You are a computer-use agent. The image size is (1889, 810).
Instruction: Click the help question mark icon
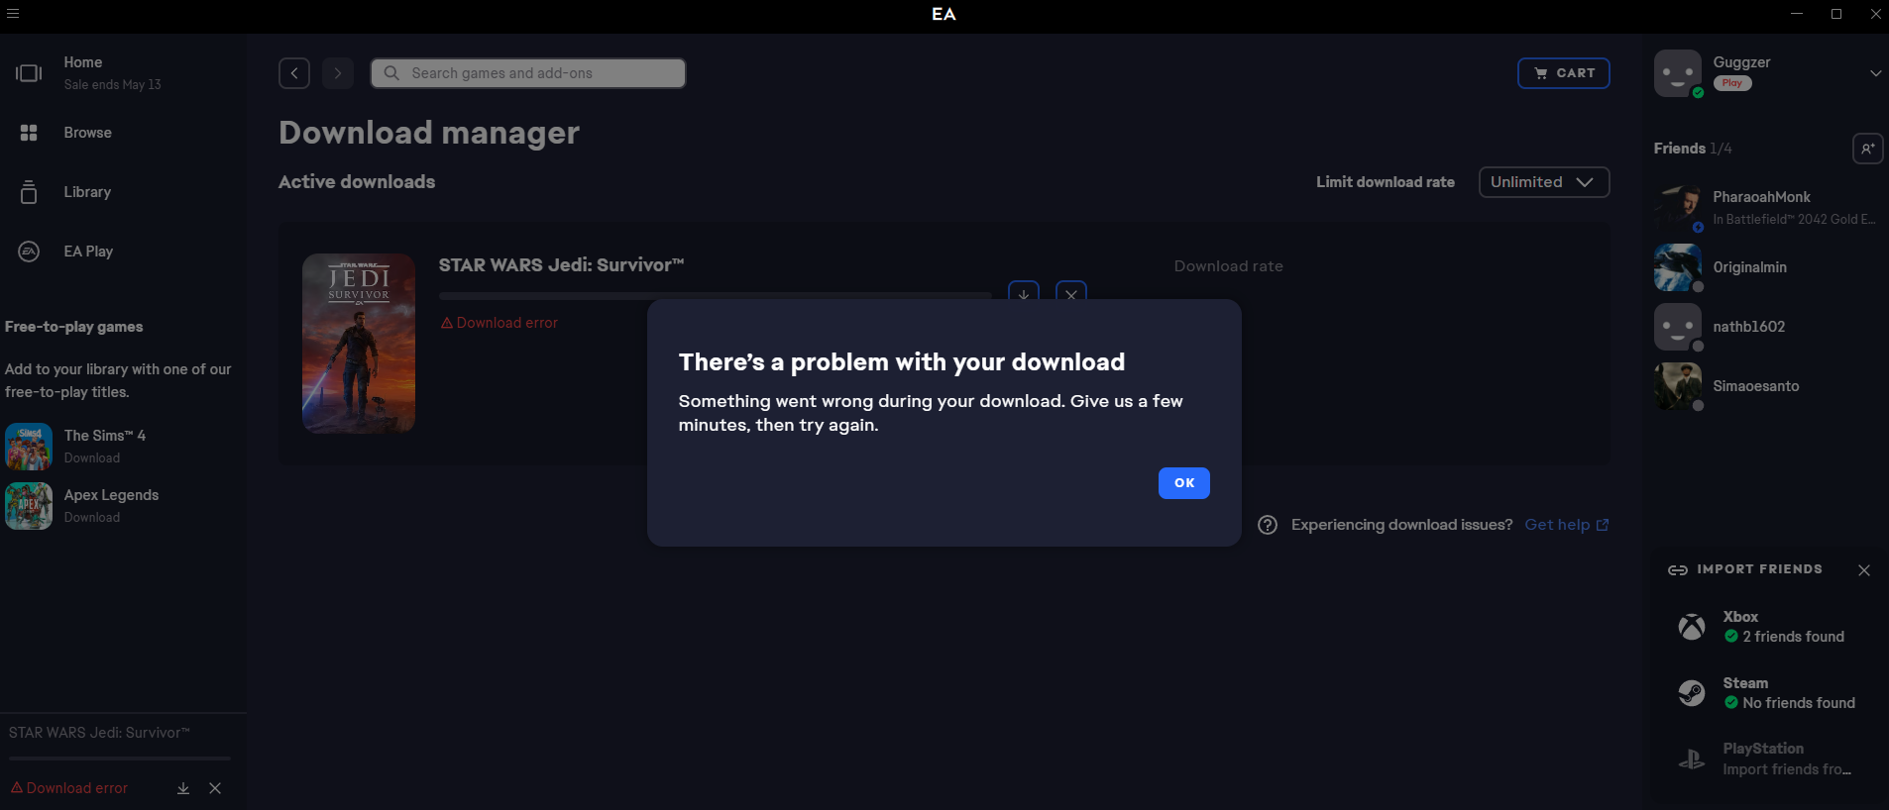(1268, 525)
